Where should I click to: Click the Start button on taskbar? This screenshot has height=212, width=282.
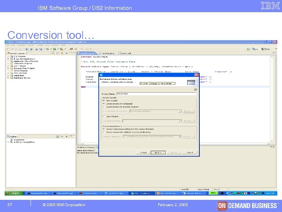(14, 193)
